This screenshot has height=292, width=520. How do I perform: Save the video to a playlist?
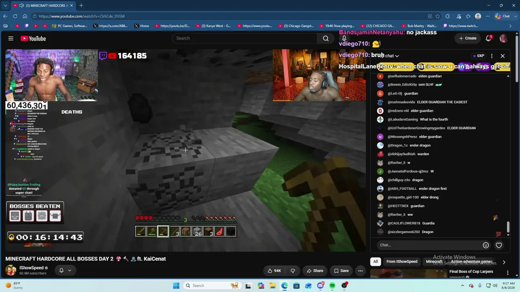[x=341, y=271]
